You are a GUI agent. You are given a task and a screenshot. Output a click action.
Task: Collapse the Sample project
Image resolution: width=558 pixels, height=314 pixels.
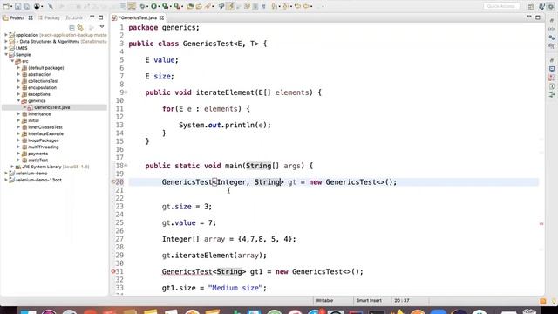coord(6,55)
